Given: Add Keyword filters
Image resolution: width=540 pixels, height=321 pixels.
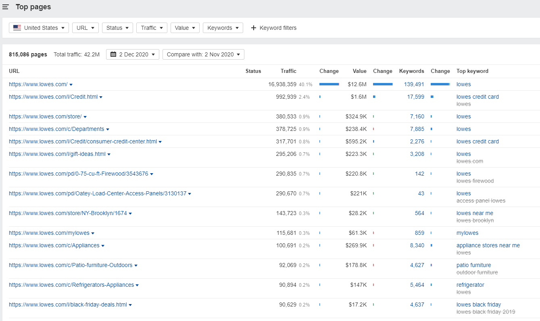Looking at the screenshot, I should [274, 28].
